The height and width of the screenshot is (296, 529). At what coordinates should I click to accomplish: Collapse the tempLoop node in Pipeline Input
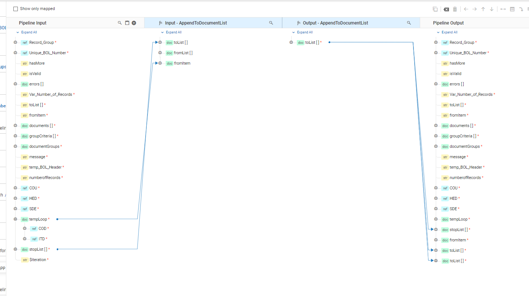pos(15,219)
